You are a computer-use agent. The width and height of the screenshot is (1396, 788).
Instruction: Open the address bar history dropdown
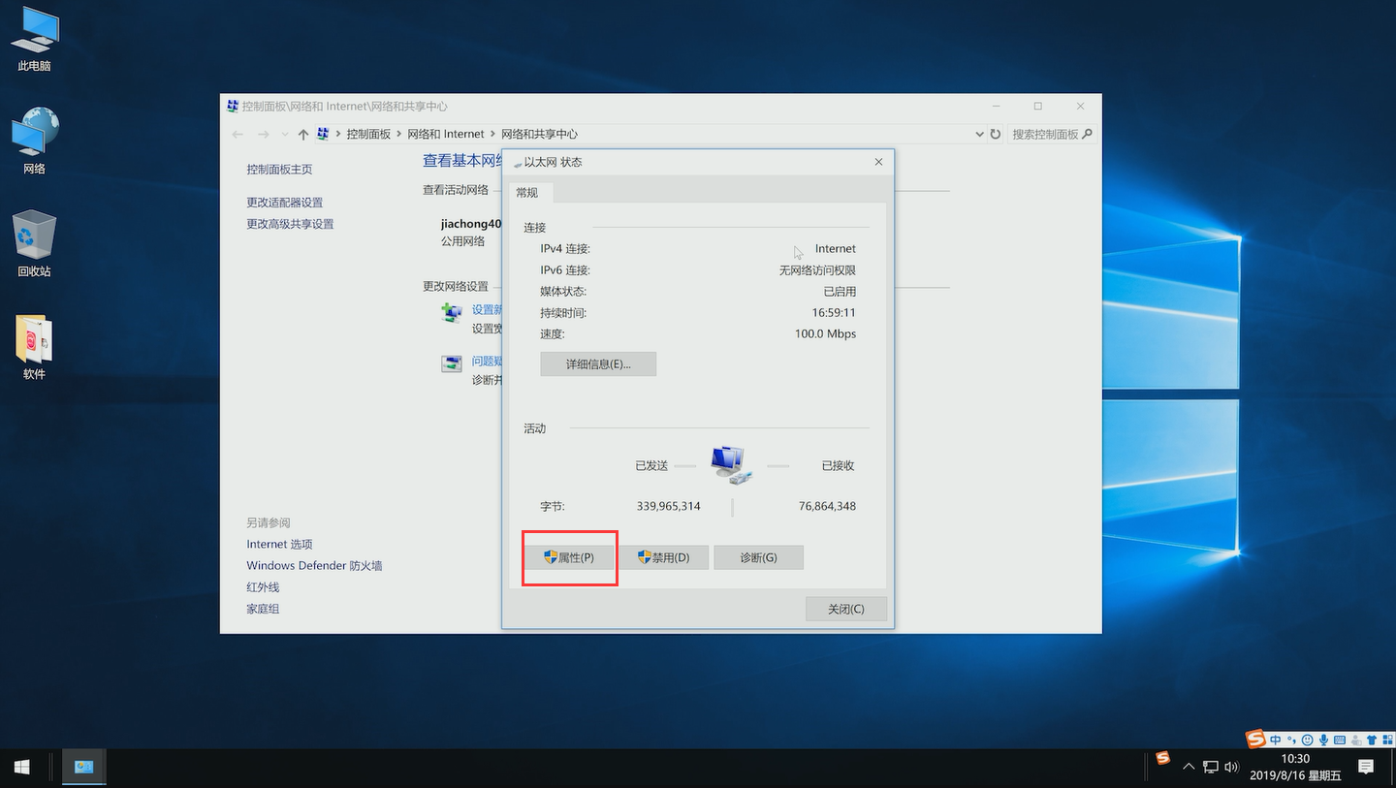(x=978, y=135)
